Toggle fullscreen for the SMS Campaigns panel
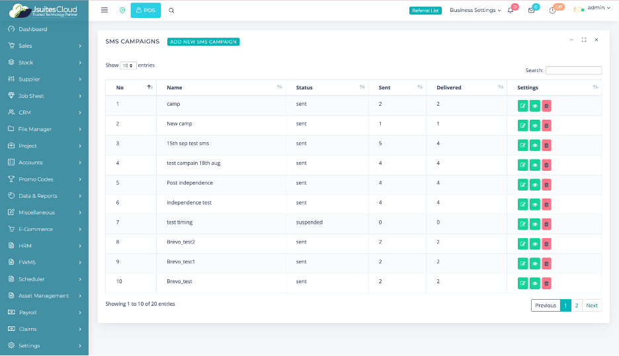619x356 pixels. pos(584,40)
